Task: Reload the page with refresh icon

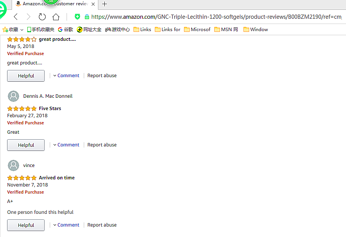Action: click(x=42, y=16)
